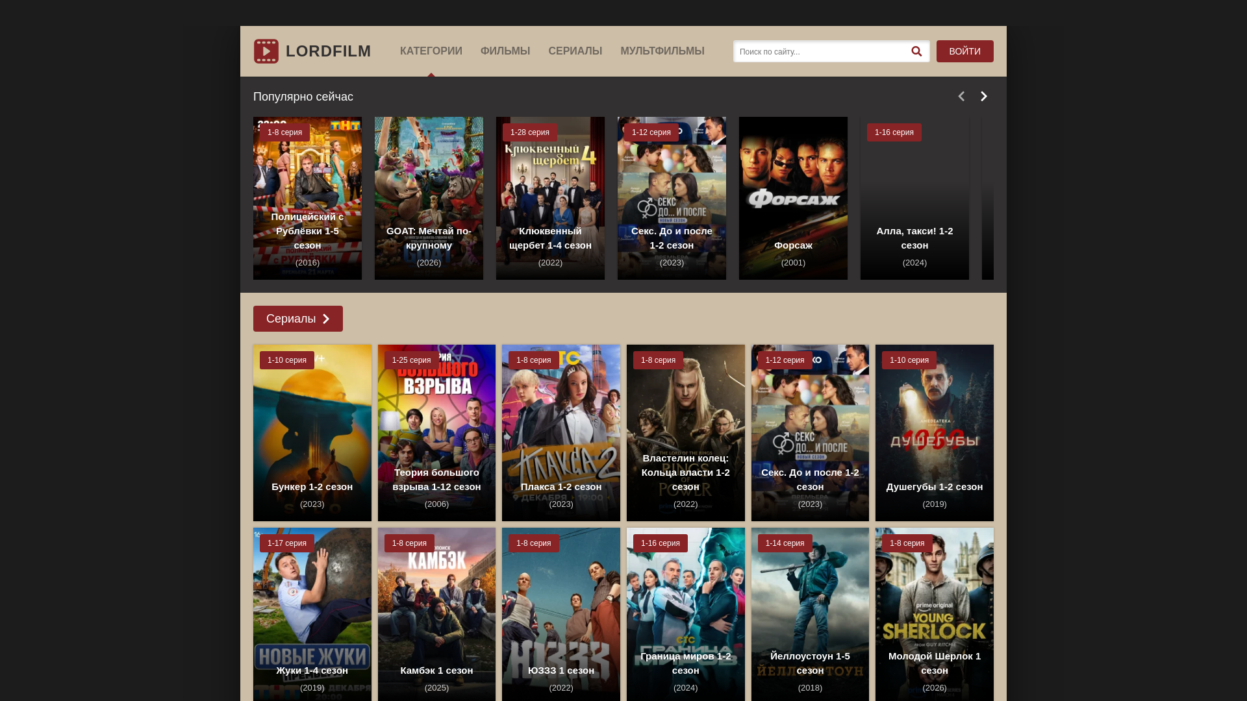
Task: Open GOAT: Мечтай по-крупному poster
Action: (429, 198)
